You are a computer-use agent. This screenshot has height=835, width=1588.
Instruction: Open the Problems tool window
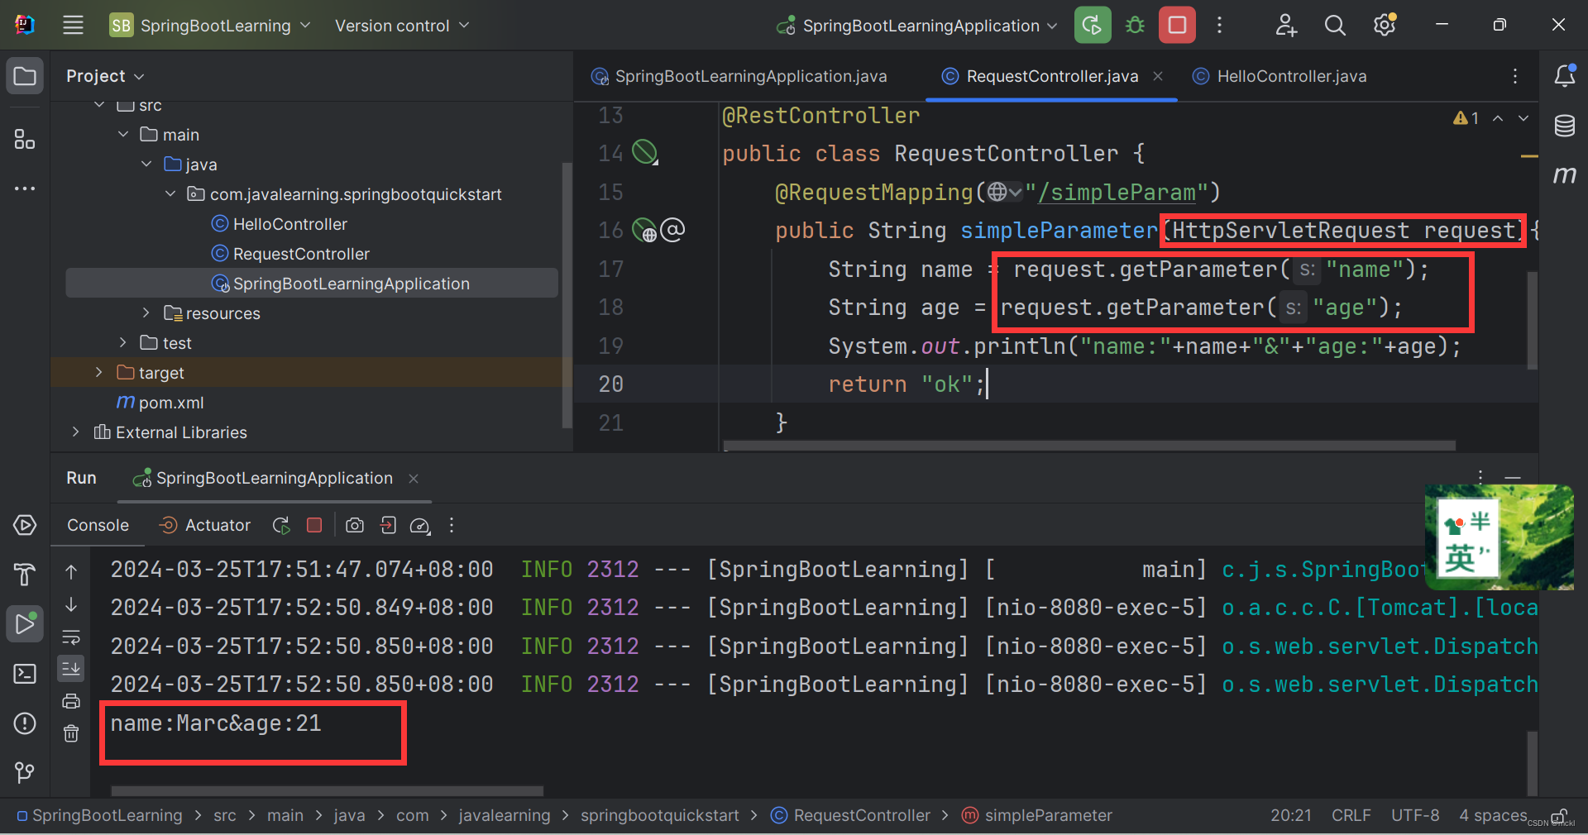[x=25, y=723]
